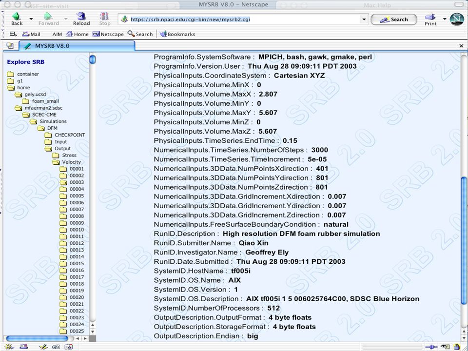Viewport: 468px width, 351px height.
Task: Go back with the Back arrow button
Action: point(17,19)
